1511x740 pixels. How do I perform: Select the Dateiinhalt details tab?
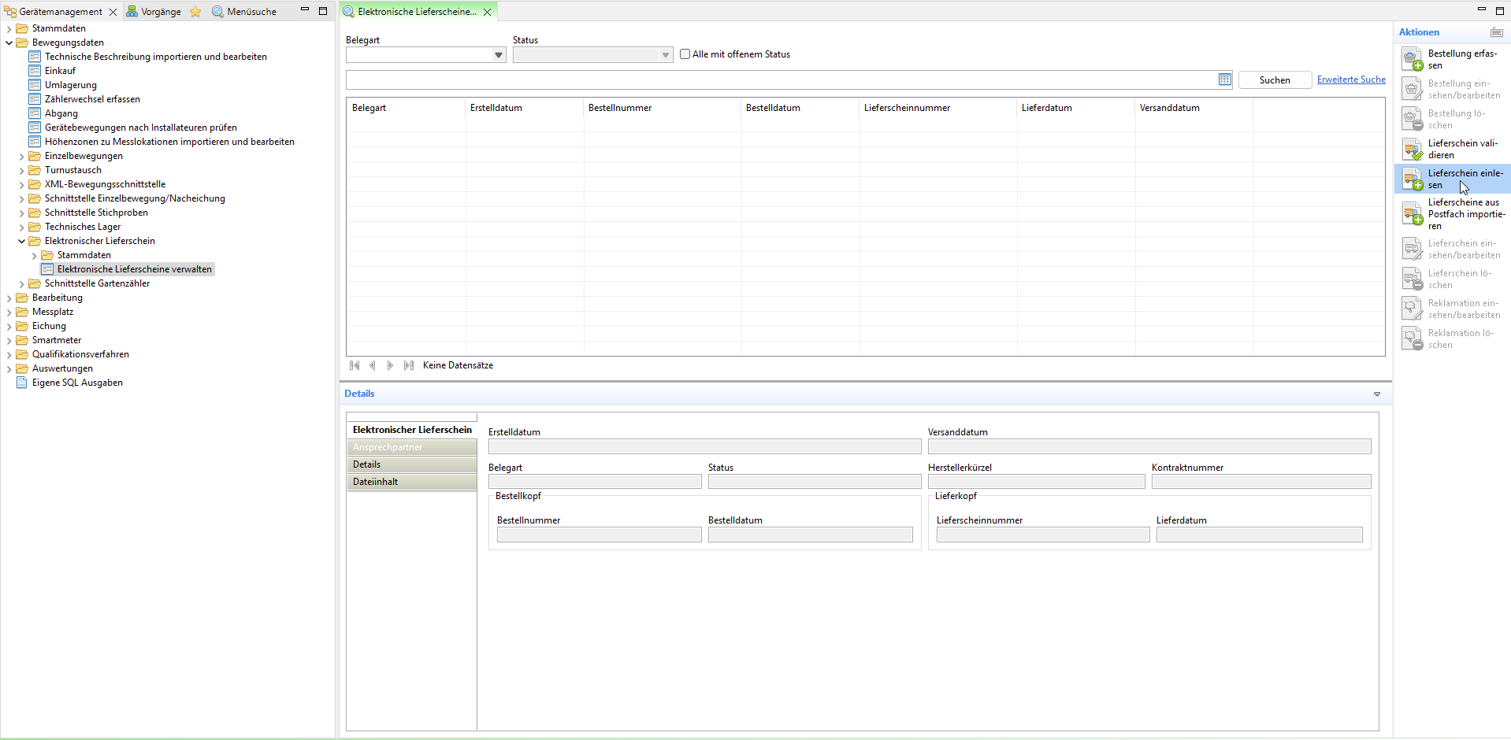click(x=411, y=482)
